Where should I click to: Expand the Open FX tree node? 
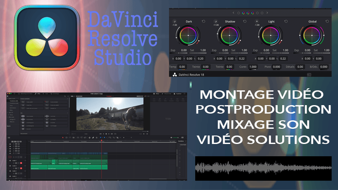(x=7, y=112)
